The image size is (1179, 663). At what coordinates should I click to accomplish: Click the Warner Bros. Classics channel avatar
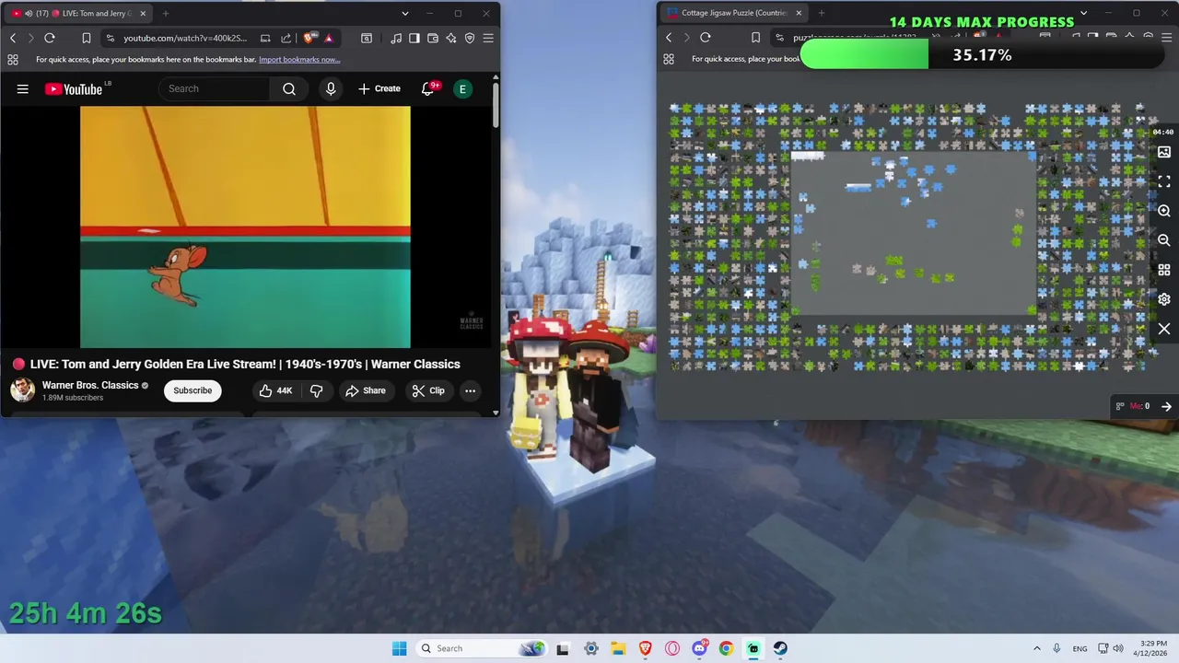22,390
